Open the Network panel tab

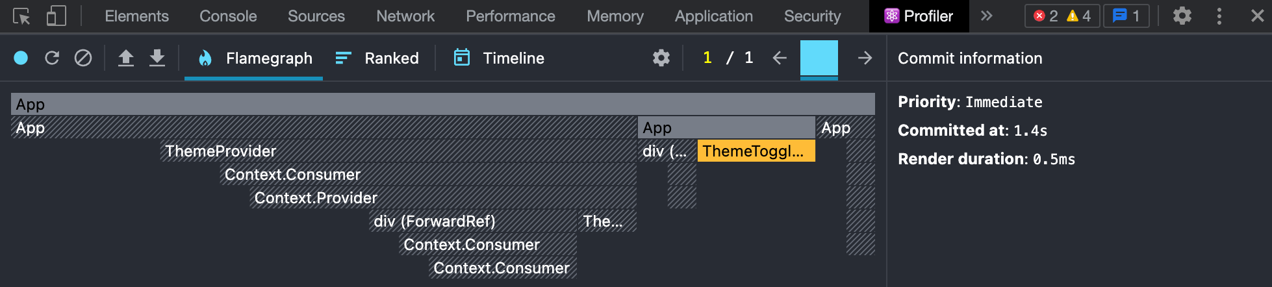point(405,16)
